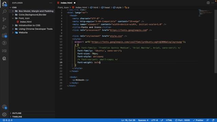Click the Font, Icon breadcrumb
This screenshot has width=217, height=122.
click(63, 7)
